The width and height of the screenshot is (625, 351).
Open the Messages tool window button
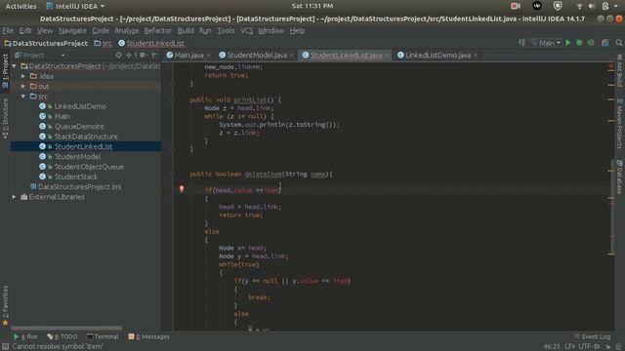(x=149, y=336)
